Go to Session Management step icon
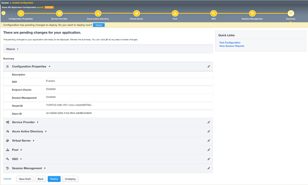The image size is (308, 185). click(252, 13)
